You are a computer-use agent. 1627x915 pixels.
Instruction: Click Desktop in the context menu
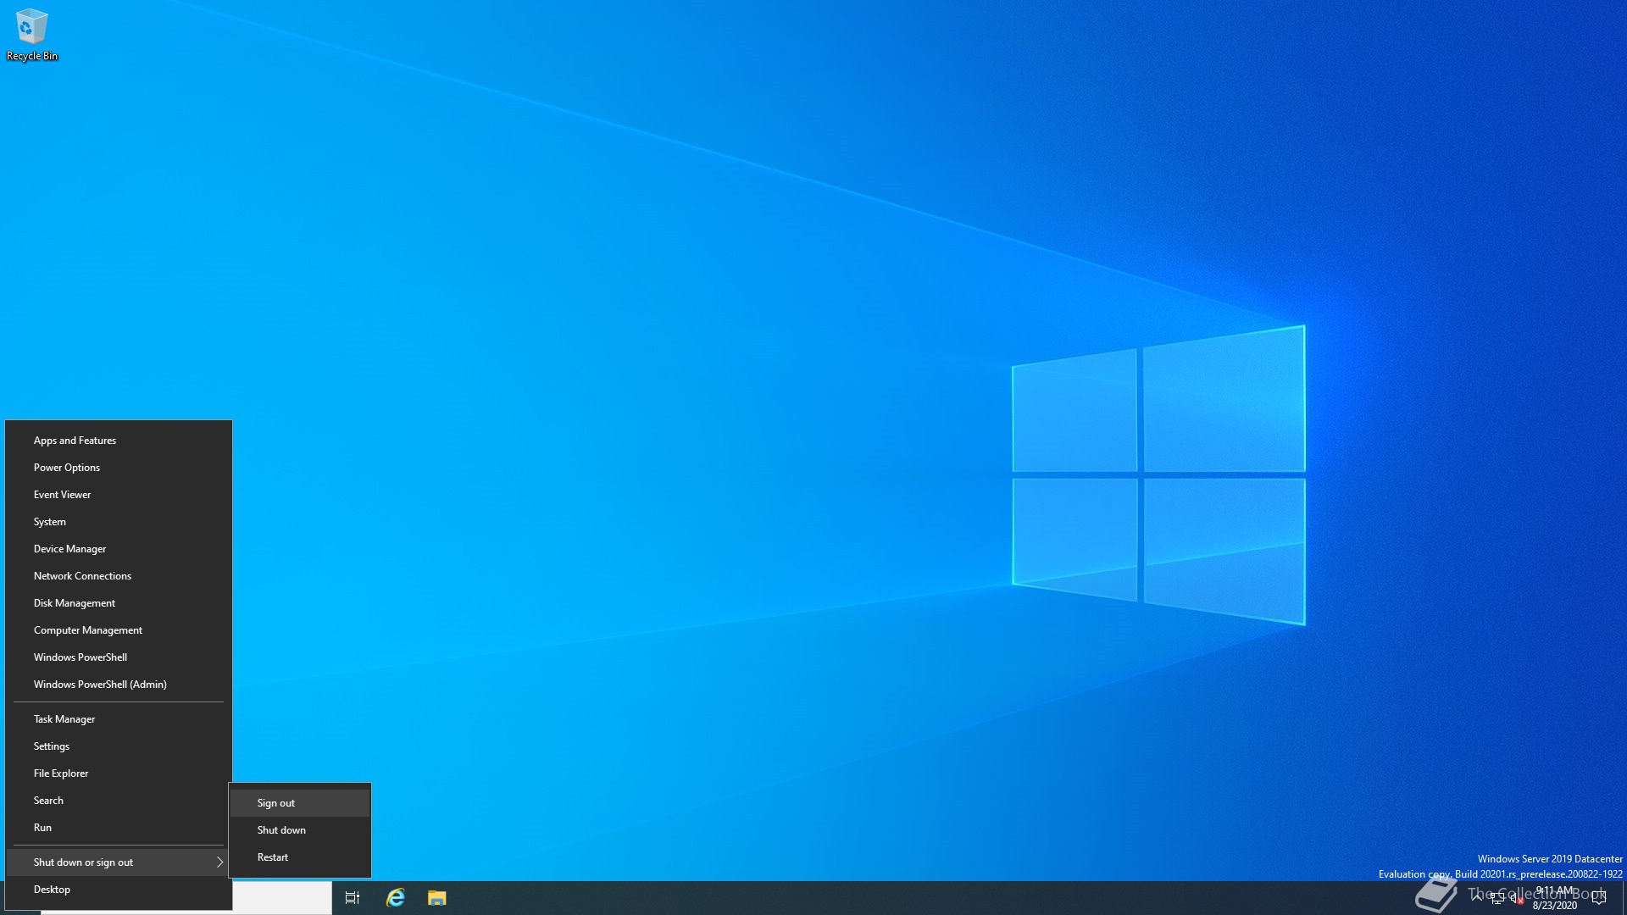(x=119, y=890)
